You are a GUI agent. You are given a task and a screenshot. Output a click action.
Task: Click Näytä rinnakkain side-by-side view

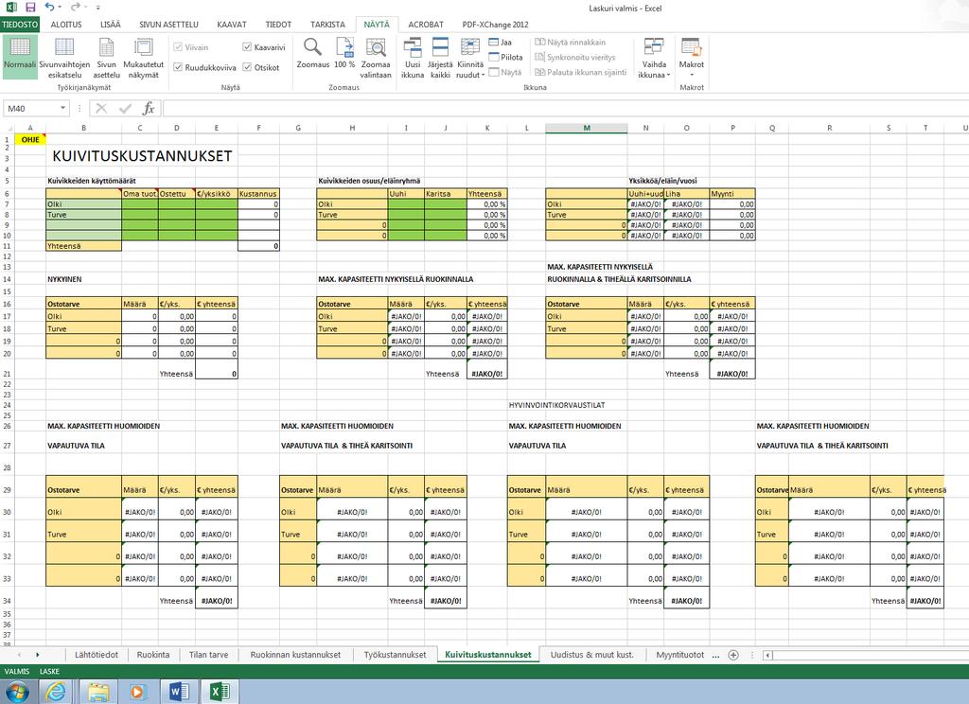tap(570, 42)
